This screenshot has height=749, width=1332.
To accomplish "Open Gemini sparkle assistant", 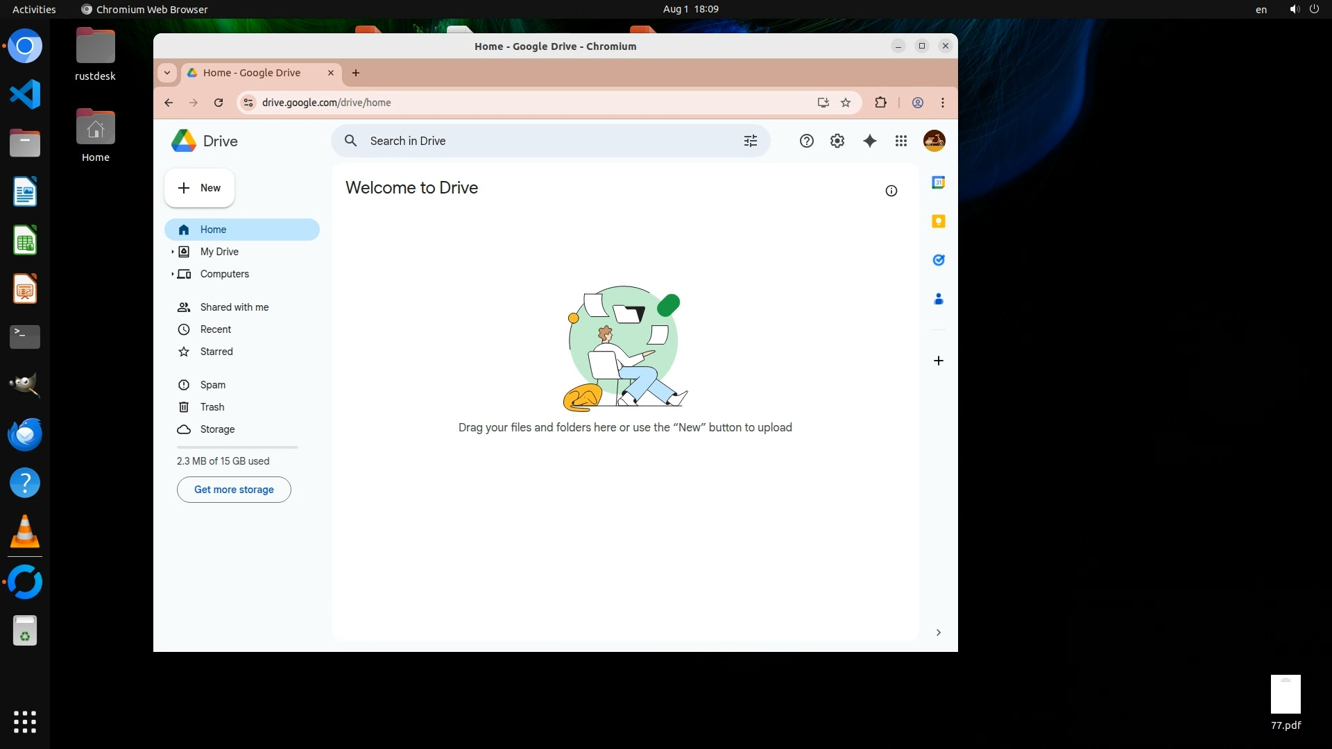I will tap(869, 141).
